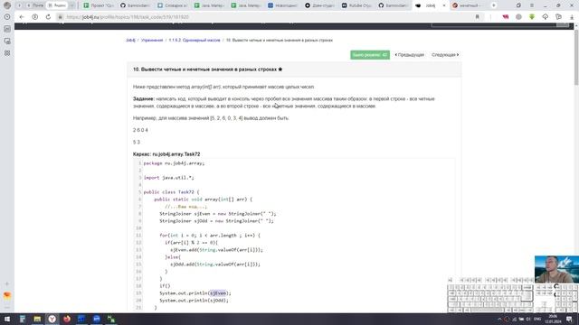579x325 pixels.
Task: Switch ENG keyboard language in tray
Action: pos(537,319)
